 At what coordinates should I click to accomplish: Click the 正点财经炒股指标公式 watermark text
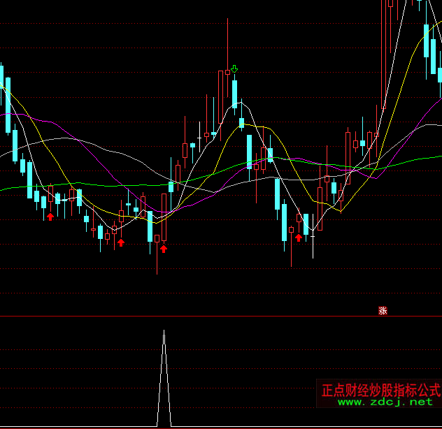(x=381, y=390)
